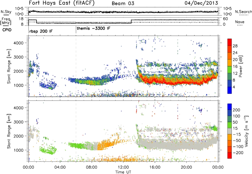Click the 'Time UT' axis title
Viewport: 252px width, 174px height.
pos(123,172)
